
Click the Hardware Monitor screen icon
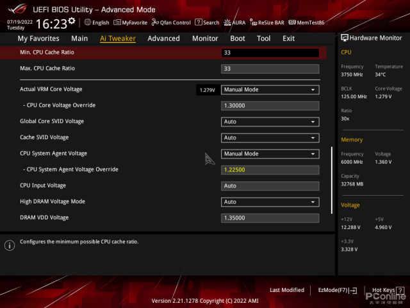pos(345,38)
